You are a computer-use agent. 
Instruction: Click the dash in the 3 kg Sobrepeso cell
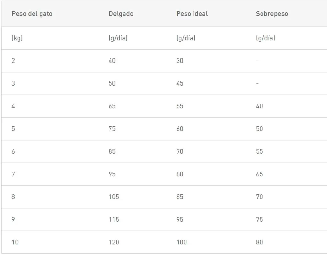point(257,83)
